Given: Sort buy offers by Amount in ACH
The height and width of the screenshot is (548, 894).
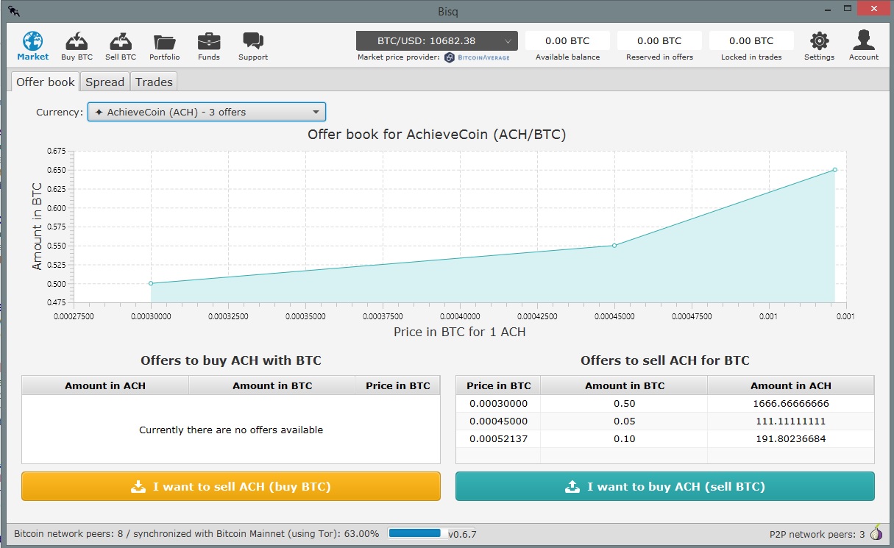Looking at the screenshot, I should click(105, 385).
